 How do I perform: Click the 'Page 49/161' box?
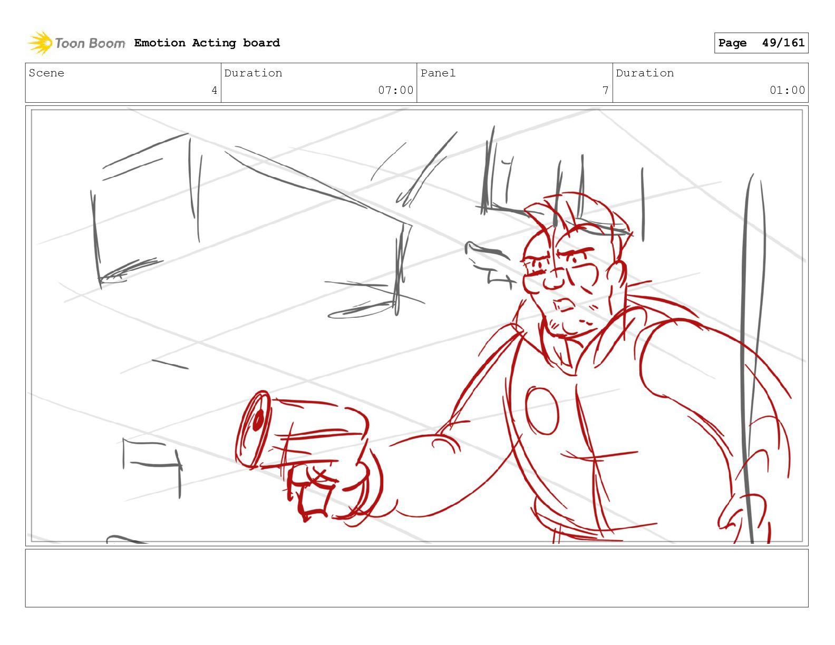pos(761,43)
